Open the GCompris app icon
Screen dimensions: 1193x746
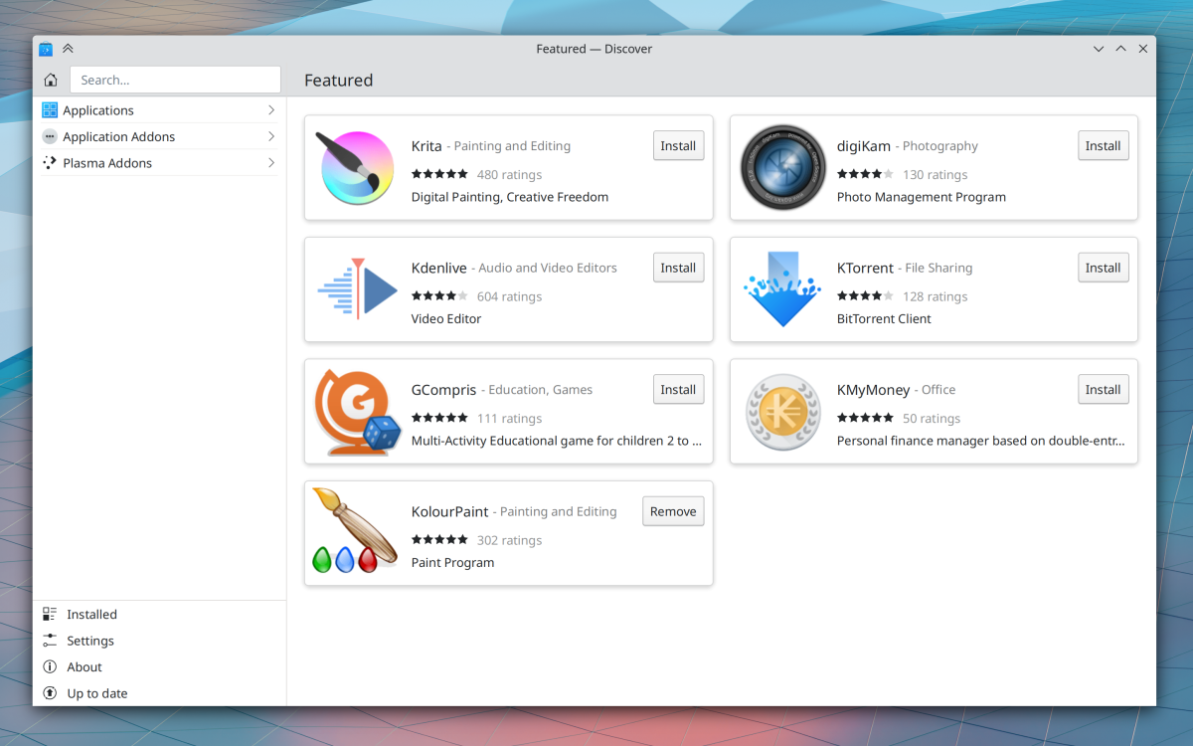[x=357, y=412]
